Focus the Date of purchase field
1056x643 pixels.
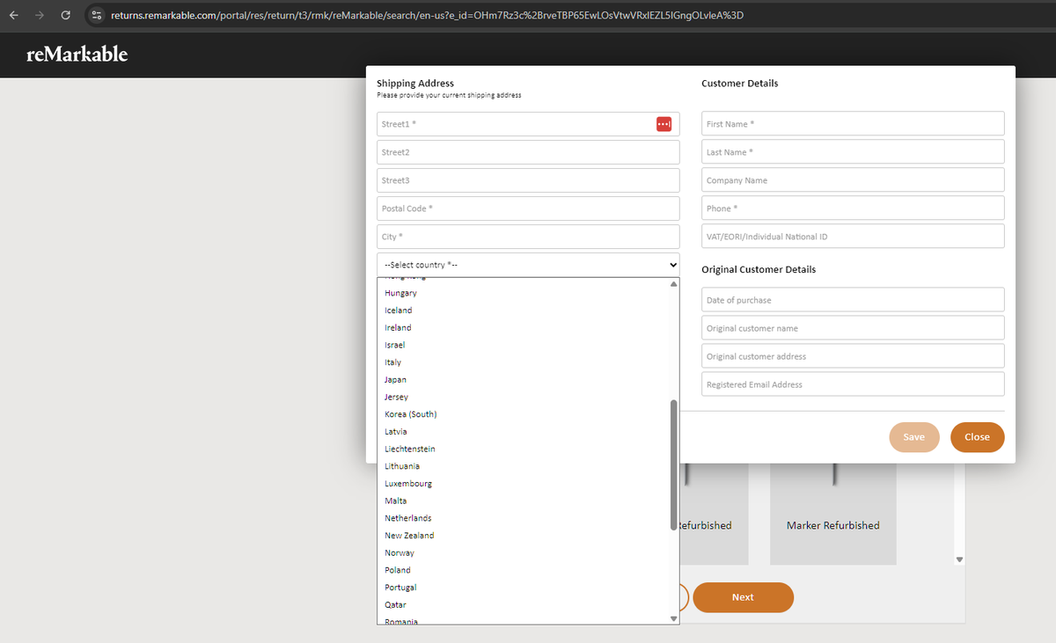[x=853, y=300]
